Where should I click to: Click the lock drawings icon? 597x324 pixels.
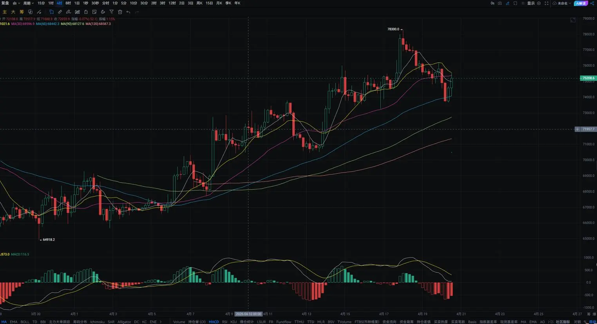pyautogui.click(x=86, y=12)
